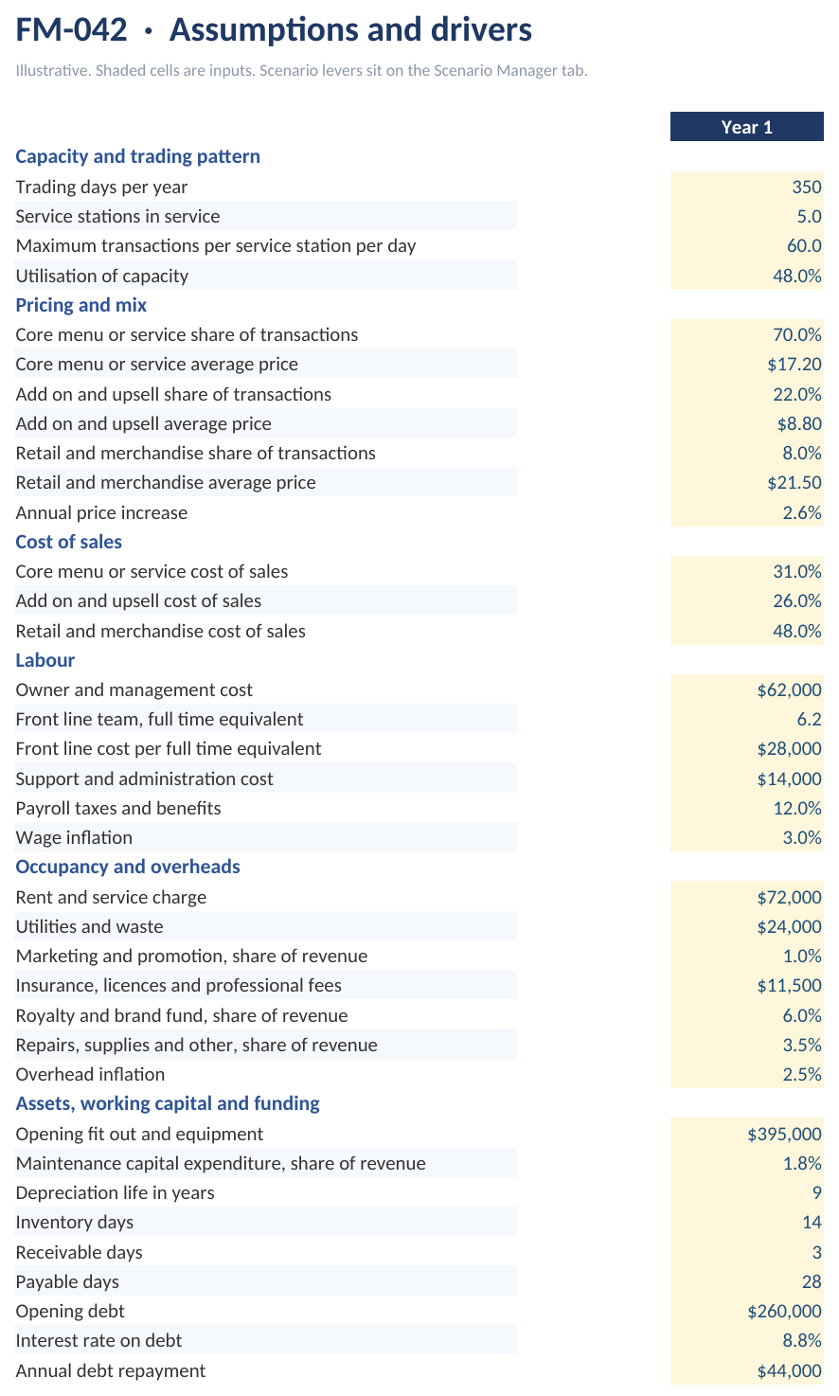Select the Interest rate on debt row label
This screenshot has height=1396, width=839.
[98, 1340]
